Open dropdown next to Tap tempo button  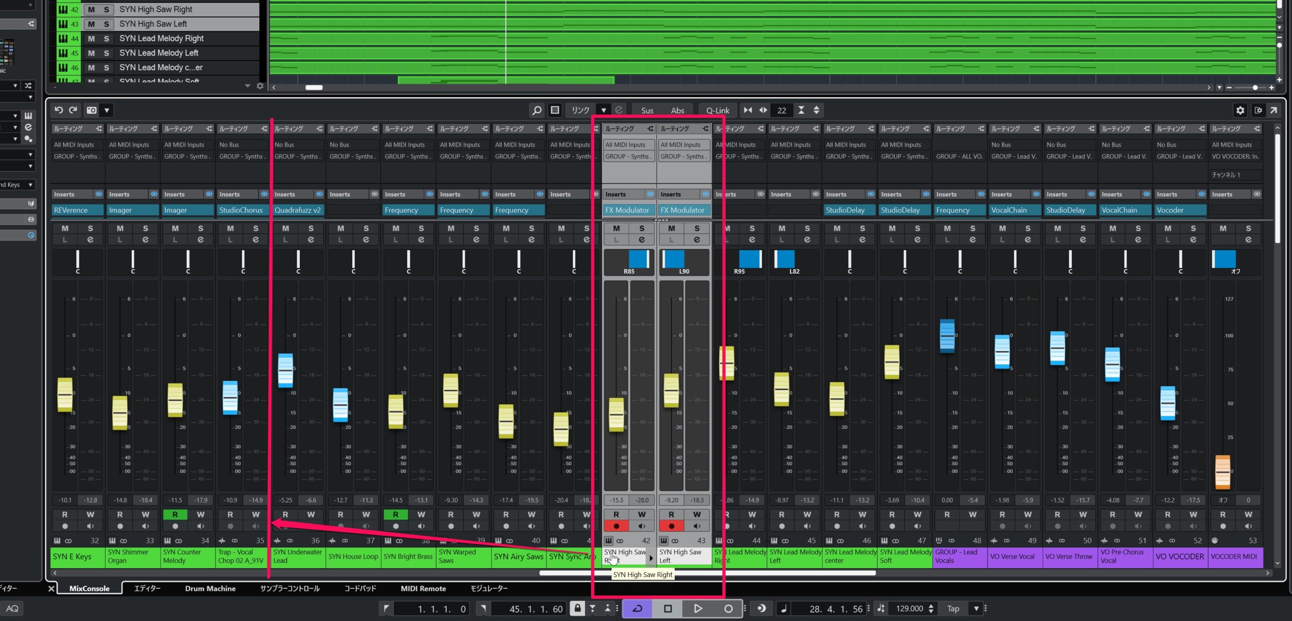tap(976, 608)
